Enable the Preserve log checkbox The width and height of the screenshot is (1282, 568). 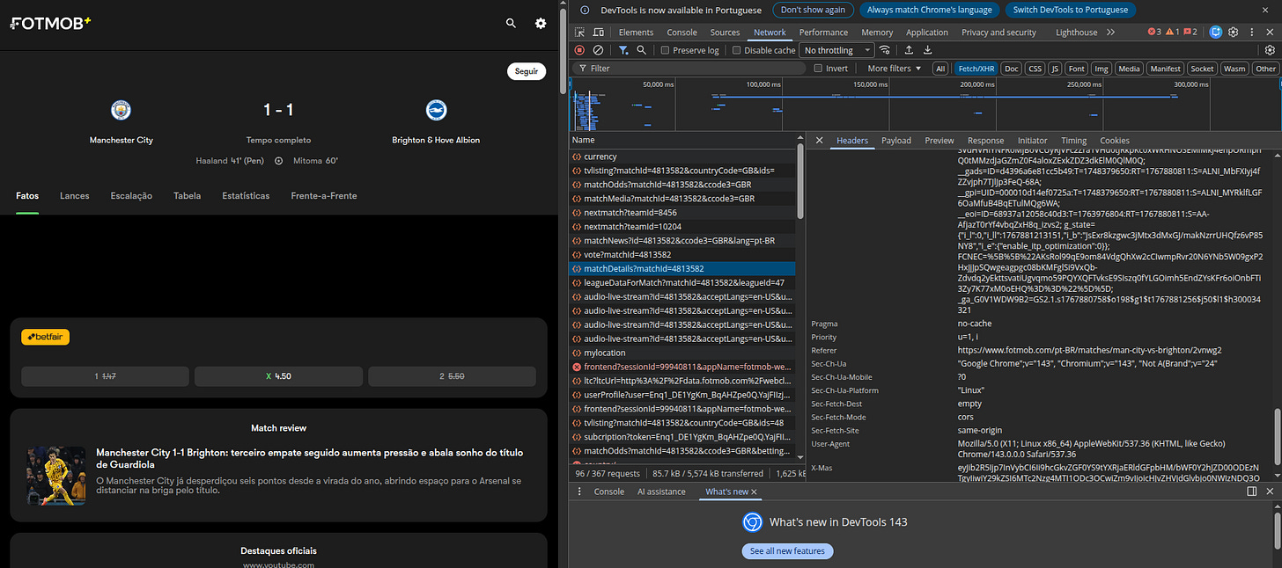tap(666, 50)
